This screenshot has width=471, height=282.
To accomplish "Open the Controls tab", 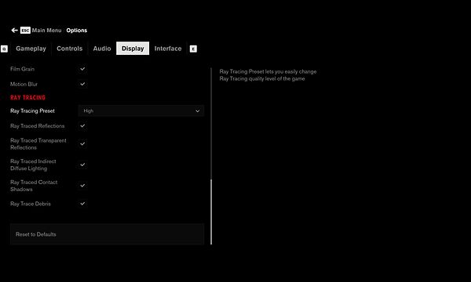I will (69, 49).
